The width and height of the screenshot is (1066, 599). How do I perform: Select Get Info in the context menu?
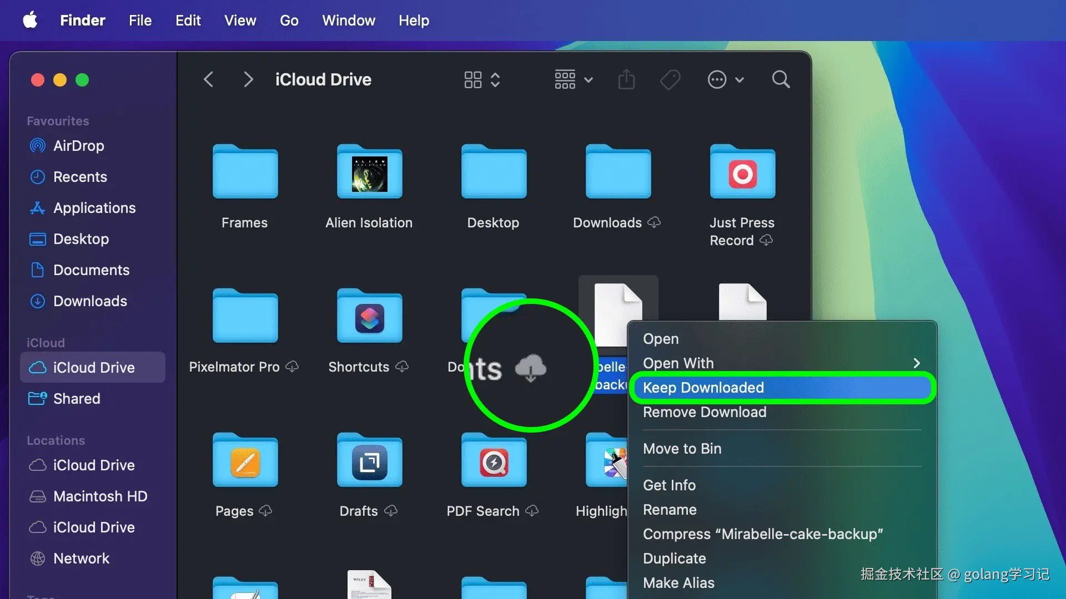tap(668, 485)
